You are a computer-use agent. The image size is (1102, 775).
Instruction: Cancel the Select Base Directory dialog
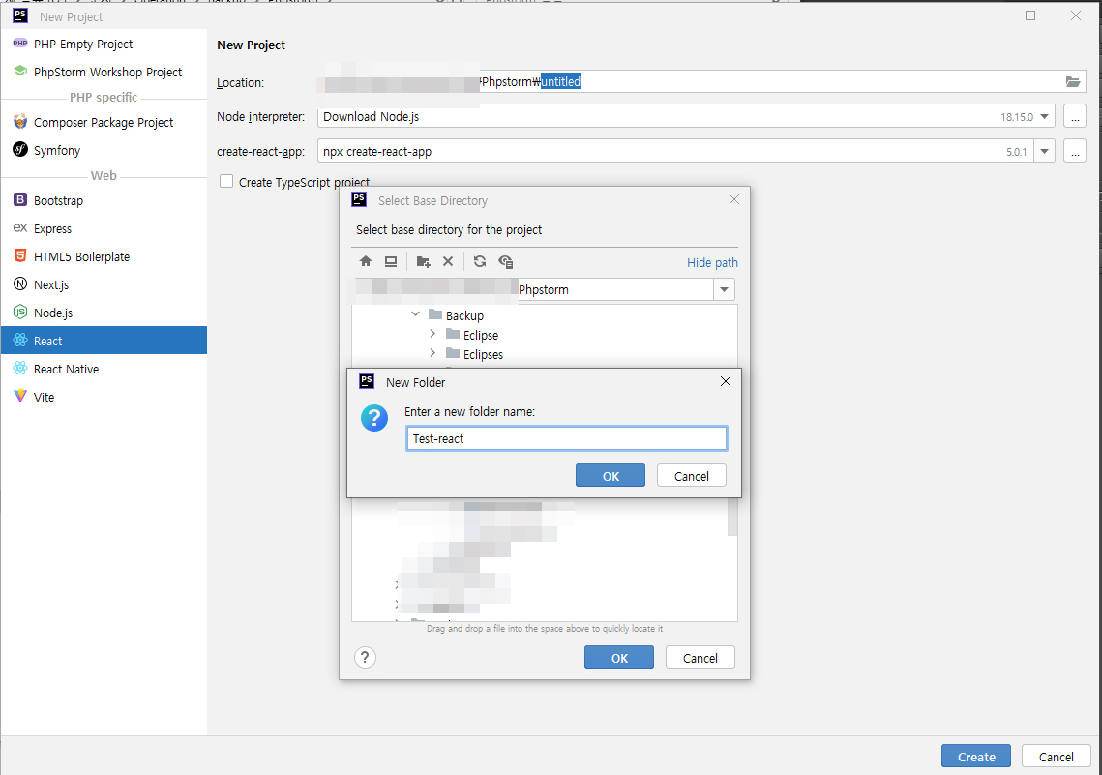(x=700, y=658)
